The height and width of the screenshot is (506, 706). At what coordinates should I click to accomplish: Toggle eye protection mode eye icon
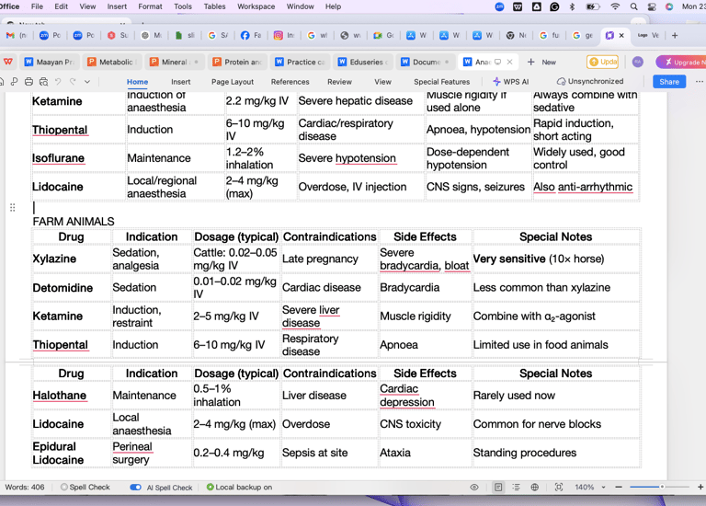[474, 487]
